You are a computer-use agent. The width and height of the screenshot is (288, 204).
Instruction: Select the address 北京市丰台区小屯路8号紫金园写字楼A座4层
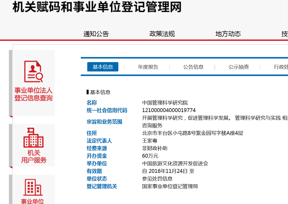[193, 133]
